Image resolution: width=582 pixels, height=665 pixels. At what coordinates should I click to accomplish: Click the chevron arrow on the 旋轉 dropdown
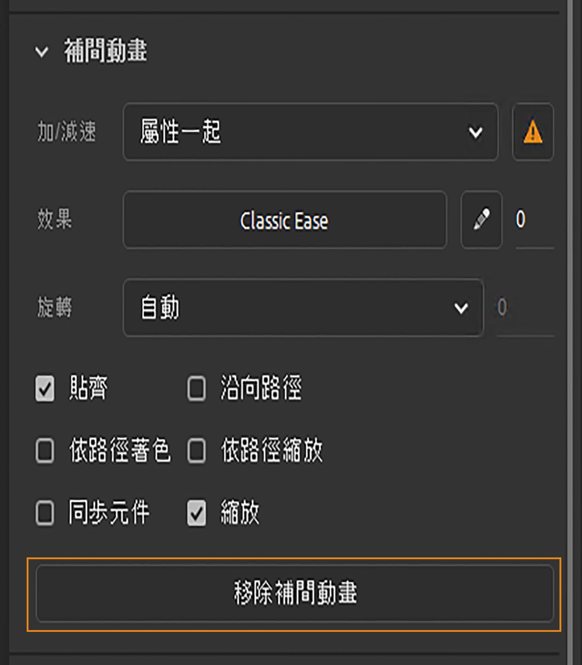(461, 309)
